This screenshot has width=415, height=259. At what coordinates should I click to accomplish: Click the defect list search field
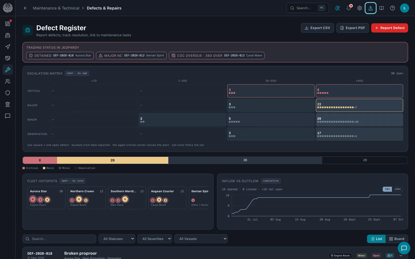click(x=59, y=239)
